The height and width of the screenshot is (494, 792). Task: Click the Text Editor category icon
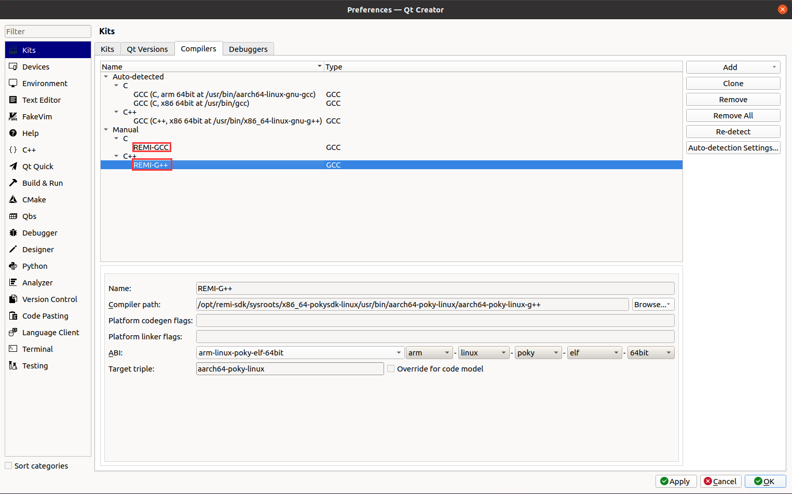13,100
